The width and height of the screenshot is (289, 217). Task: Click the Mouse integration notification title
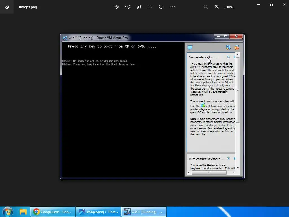tap(203, 57)
